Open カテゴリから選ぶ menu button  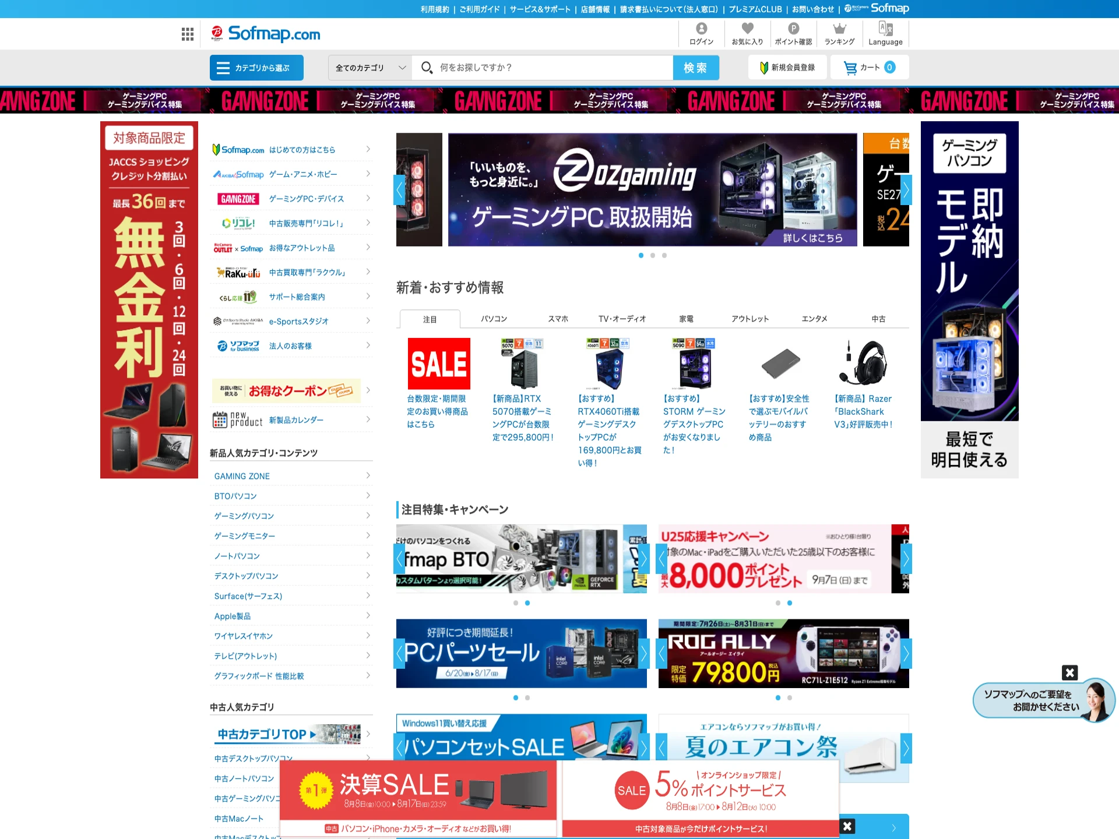[x=256, y=68]
